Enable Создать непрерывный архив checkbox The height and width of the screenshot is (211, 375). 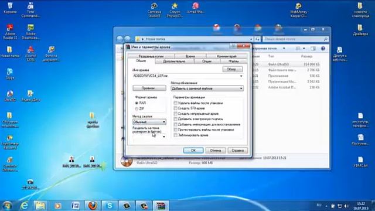pos(175,114)
